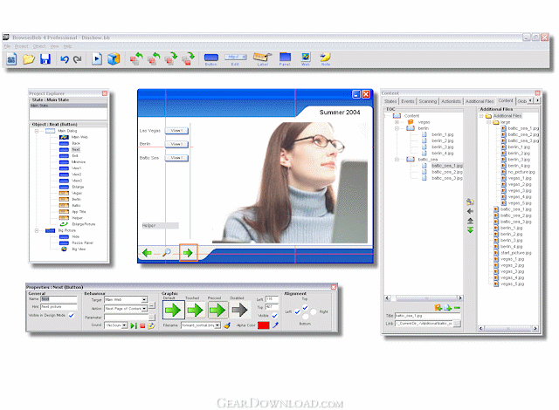Viewport: 559px width, 410px height.
Task: Select no_picture.jpg in Additional Files
Action: pos(521,172)
